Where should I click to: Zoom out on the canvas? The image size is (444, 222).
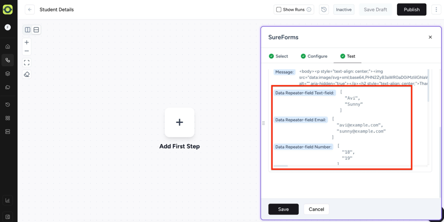pos(27,51)
